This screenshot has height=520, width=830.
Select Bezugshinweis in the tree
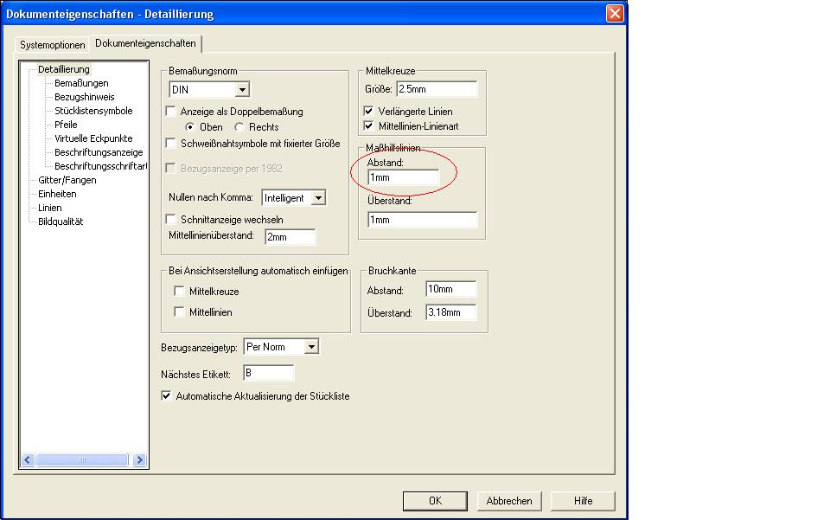(x=85, y=97)
